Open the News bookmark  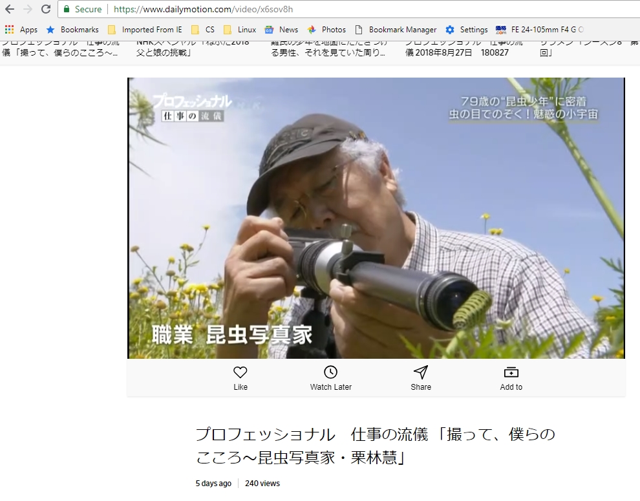(282, 29)
